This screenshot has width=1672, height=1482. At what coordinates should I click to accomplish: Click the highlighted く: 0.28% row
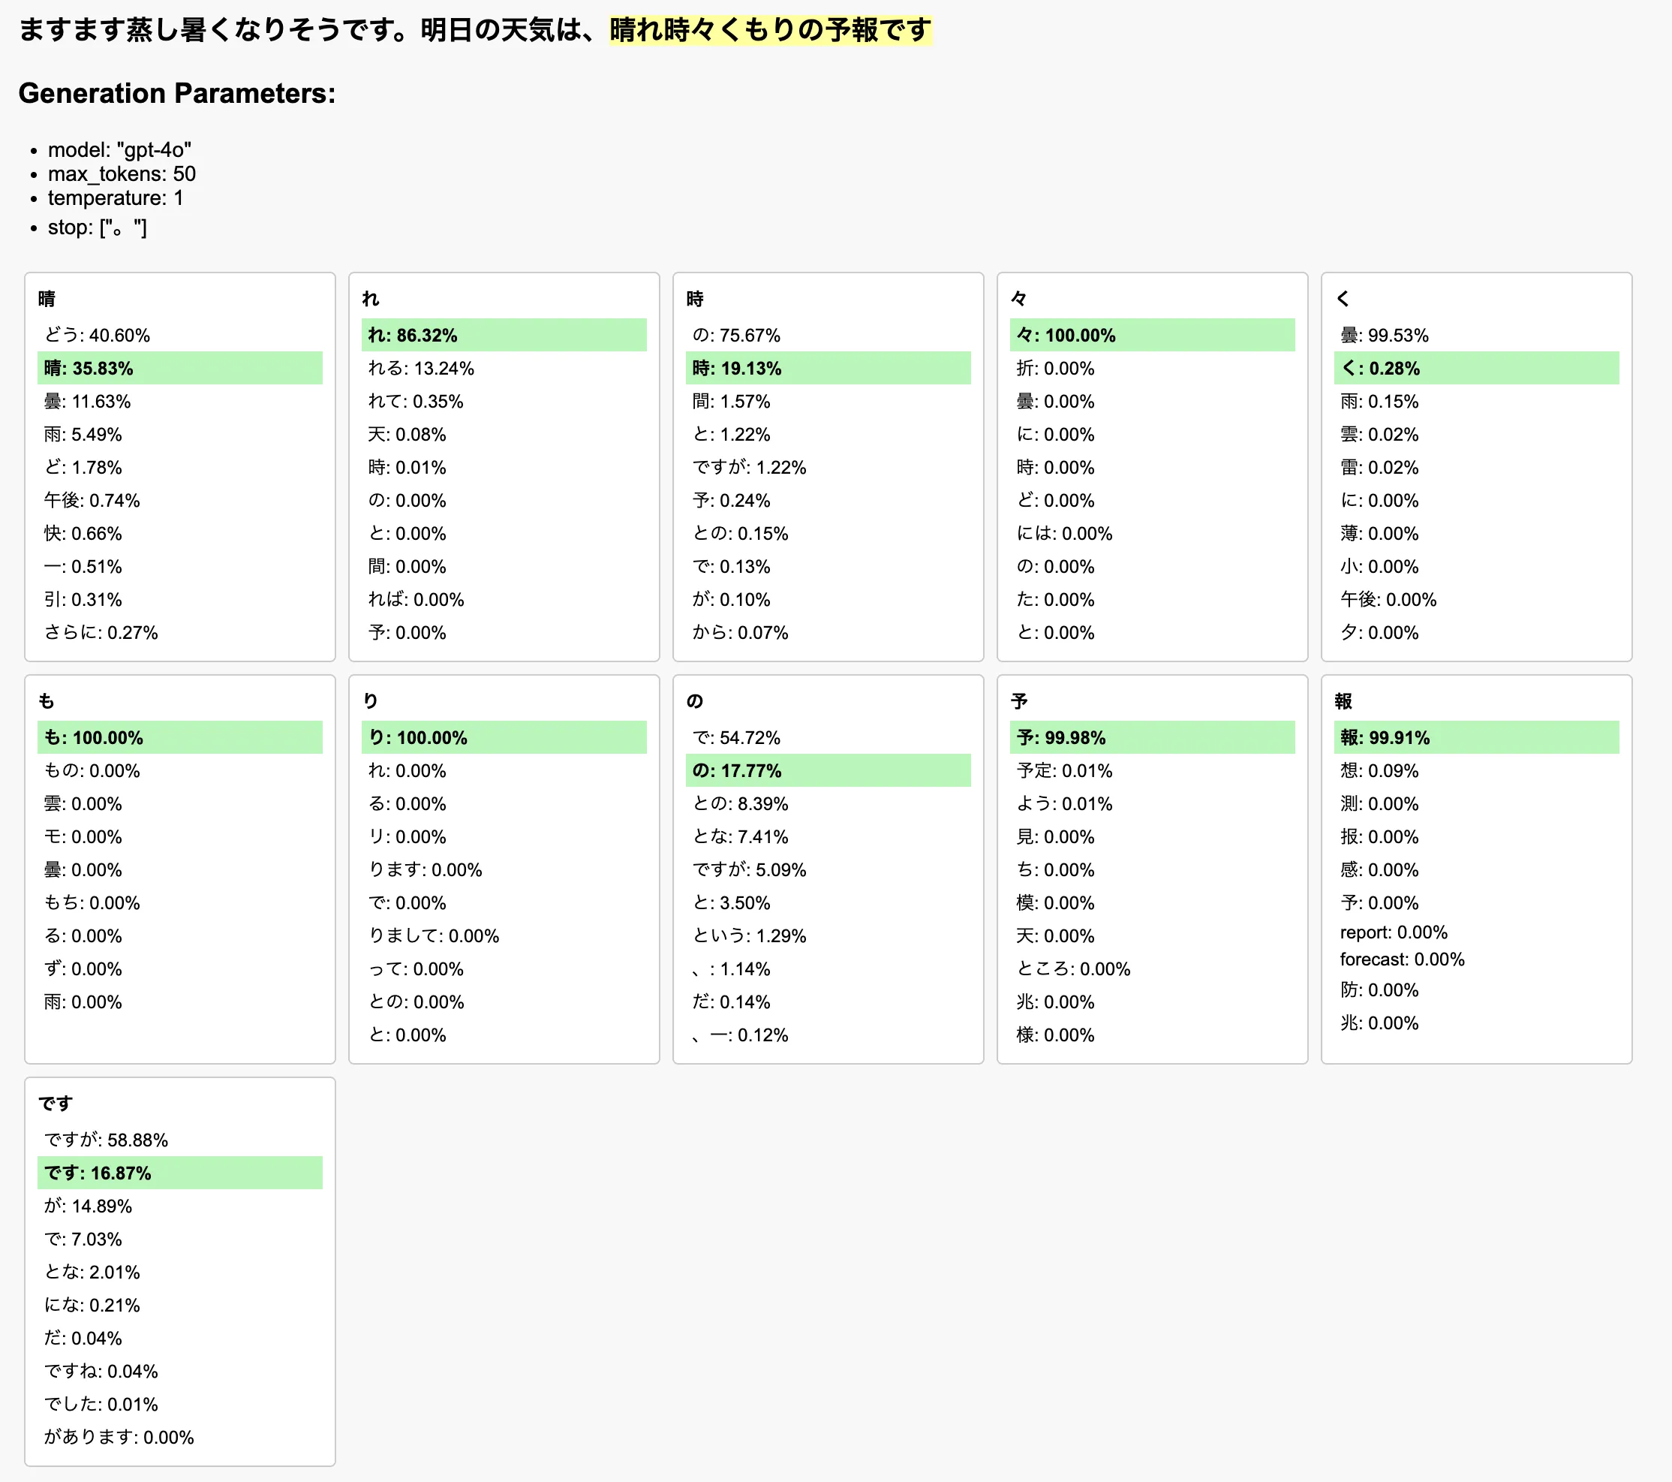click(1476, 367)
